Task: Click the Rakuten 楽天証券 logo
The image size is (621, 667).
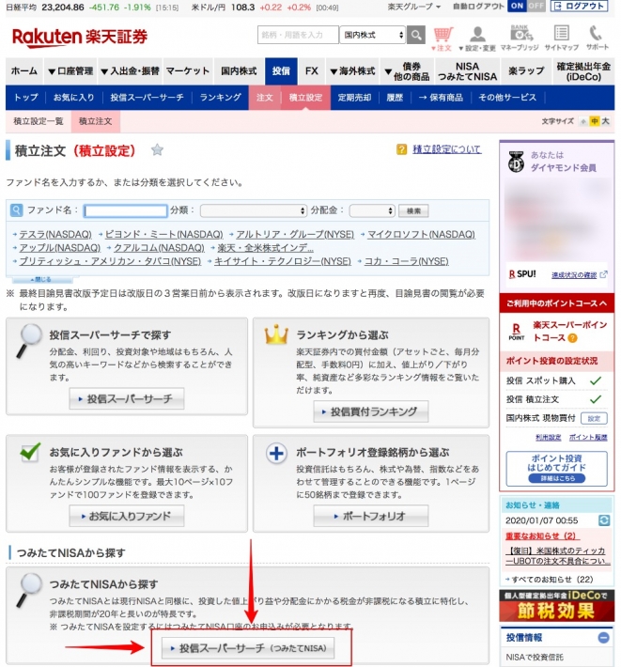Action: [80, 37]
